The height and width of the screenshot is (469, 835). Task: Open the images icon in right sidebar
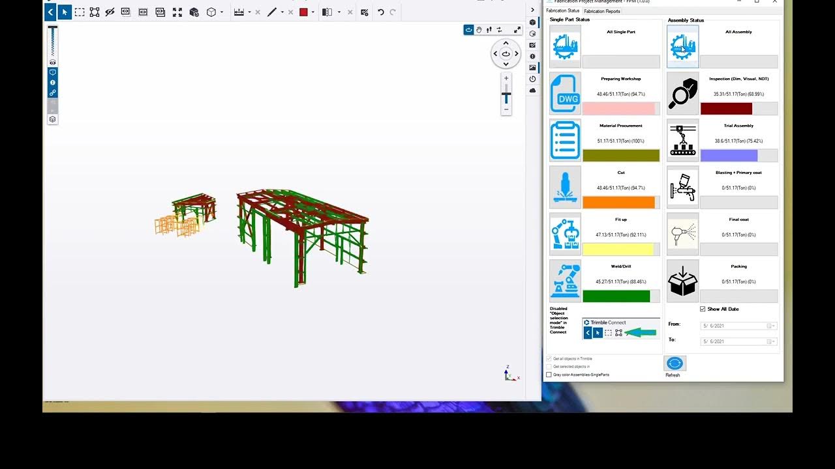(532, 68)
